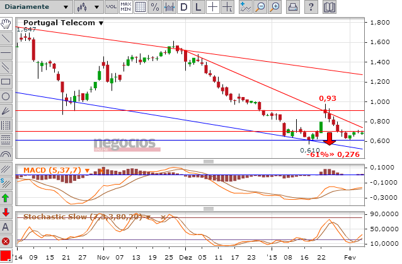402x264 pixels.
Task: Insert a green up arrow marker
Action: 6,198
